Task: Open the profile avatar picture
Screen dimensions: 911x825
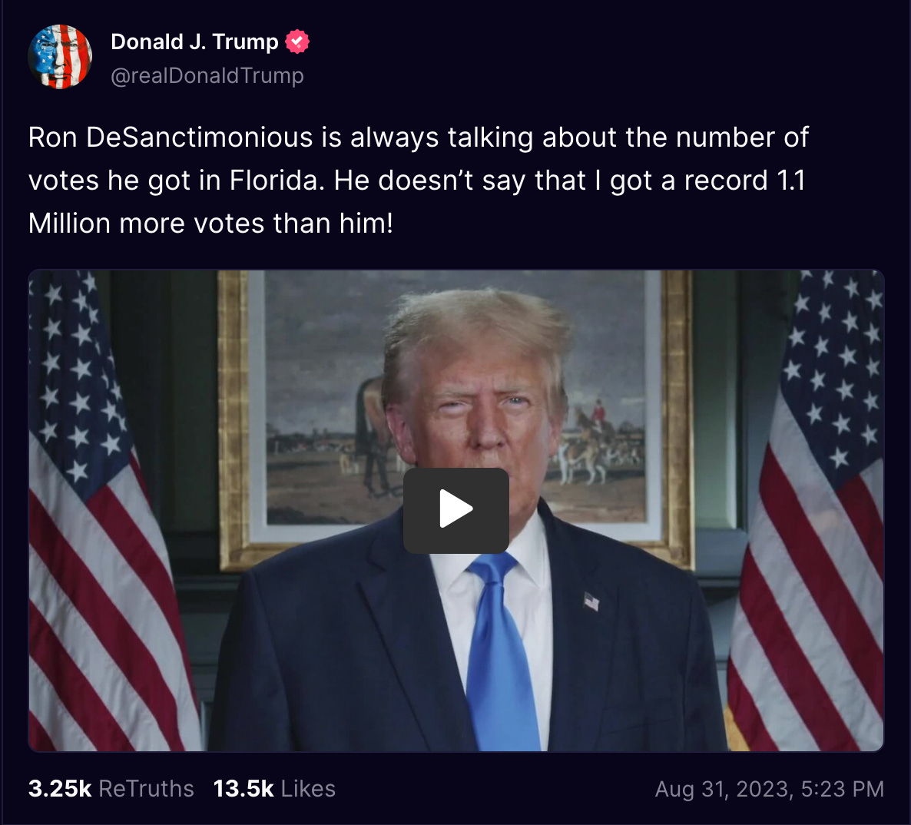Action: coord(60,57)
